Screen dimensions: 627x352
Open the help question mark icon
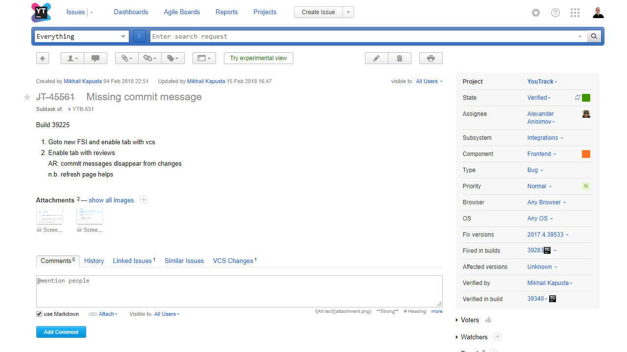coord(555,13)
